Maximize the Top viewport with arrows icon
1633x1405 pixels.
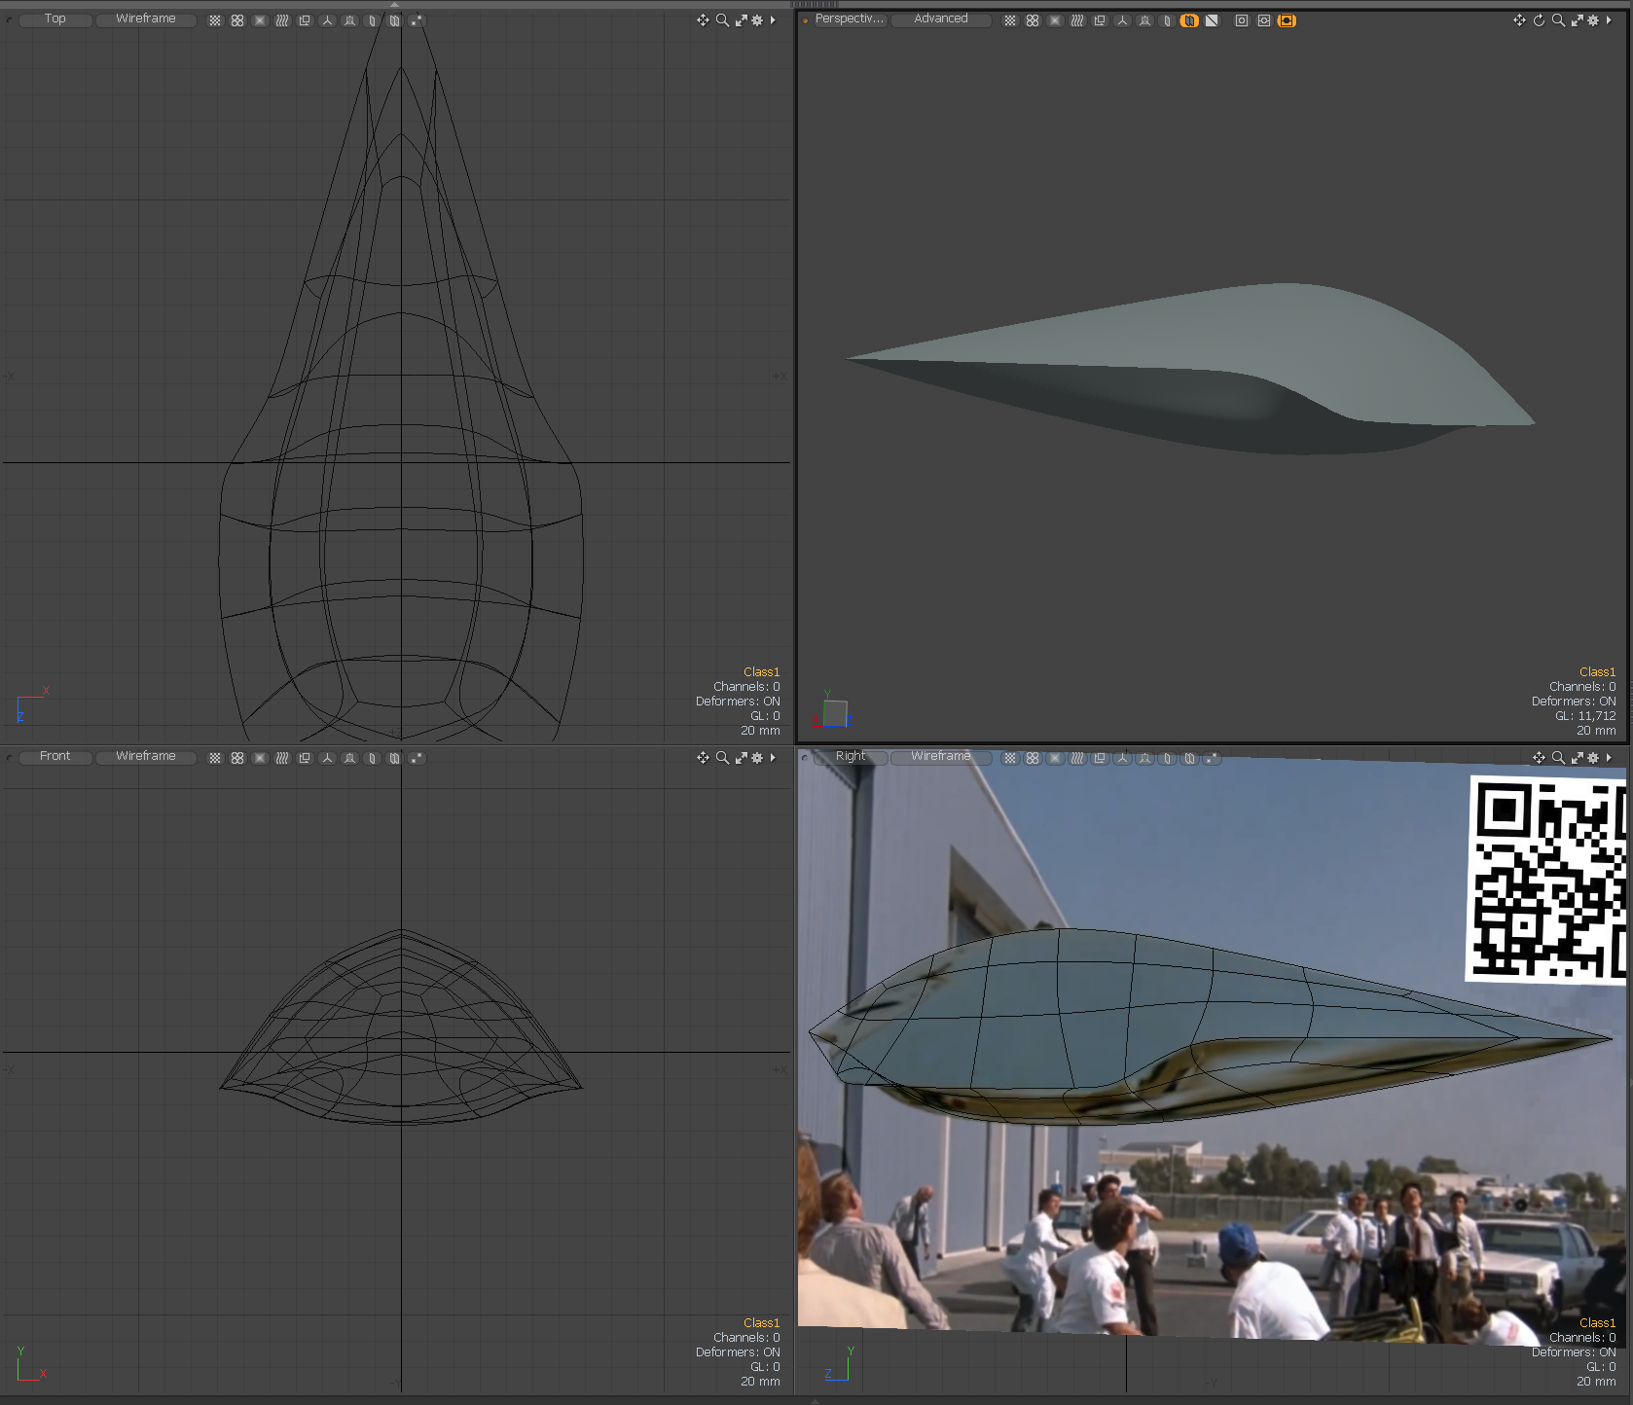click(741, 20)
